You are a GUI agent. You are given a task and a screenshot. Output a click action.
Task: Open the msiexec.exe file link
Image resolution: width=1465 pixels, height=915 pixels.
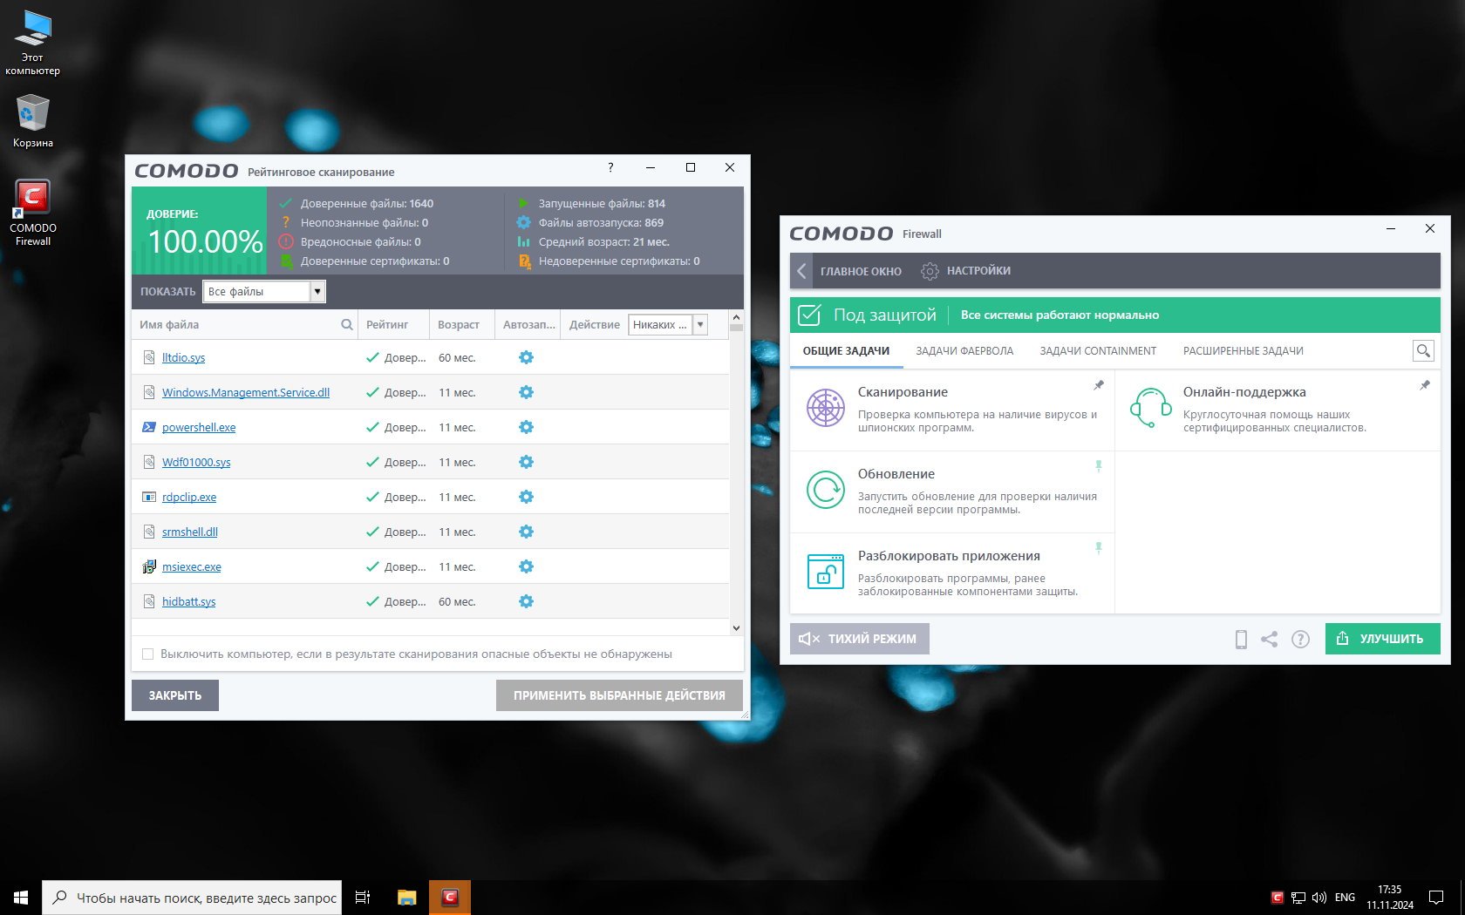tap(192, 566)
